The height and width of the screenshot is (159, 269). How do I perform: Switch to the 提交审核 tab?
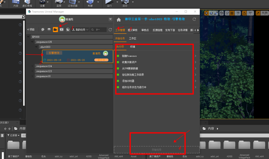(x=133, y=30)
